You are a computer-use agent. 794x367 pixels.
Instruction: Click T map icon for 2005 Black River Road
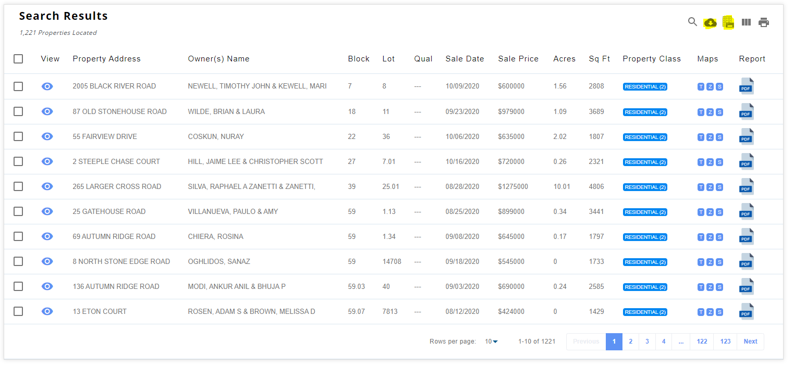(x=701, y=86)
